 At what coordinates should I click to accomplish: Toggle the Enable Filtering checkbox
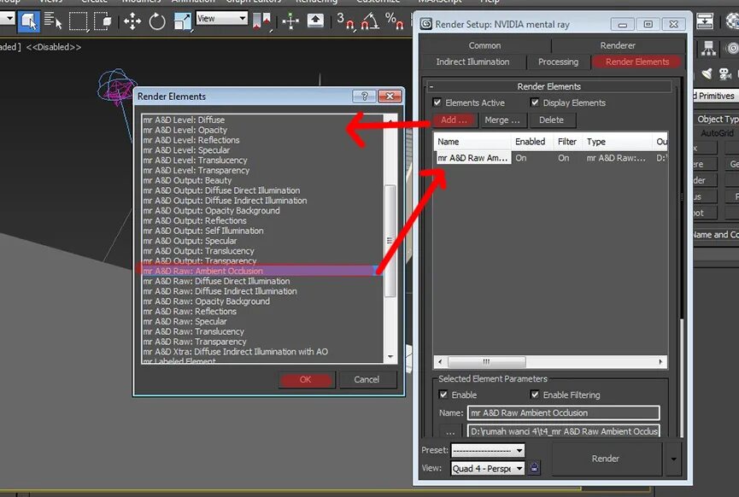[x=535, y=395]
